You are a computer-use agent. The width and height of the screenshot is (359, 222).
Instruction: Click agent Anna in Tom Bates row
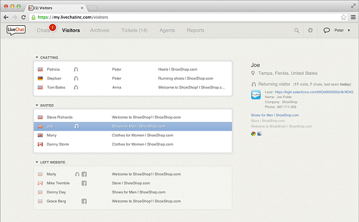tap(117, 87)
